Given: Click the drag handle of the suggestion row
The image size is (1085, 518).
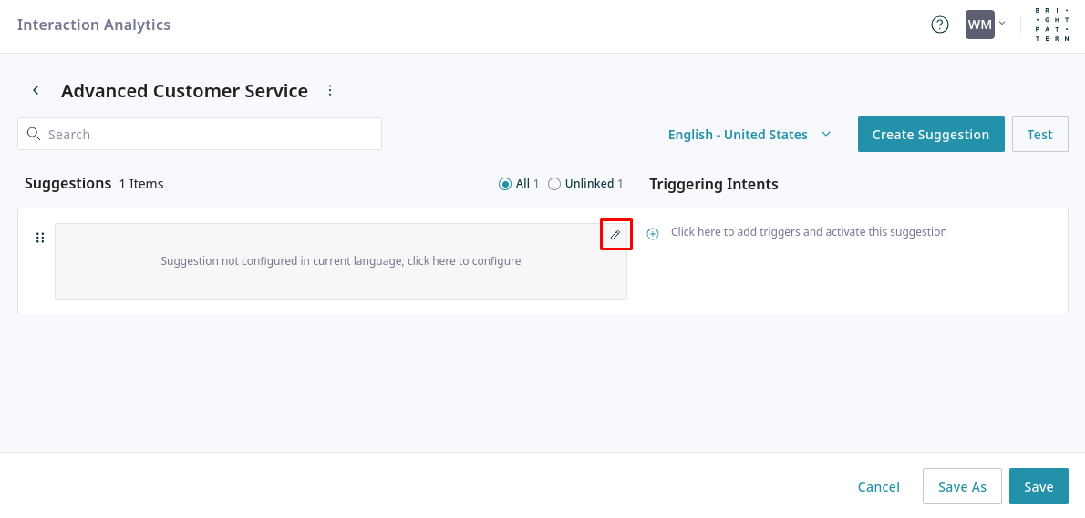Looking at the screenshot, I should tap(40, 238).
